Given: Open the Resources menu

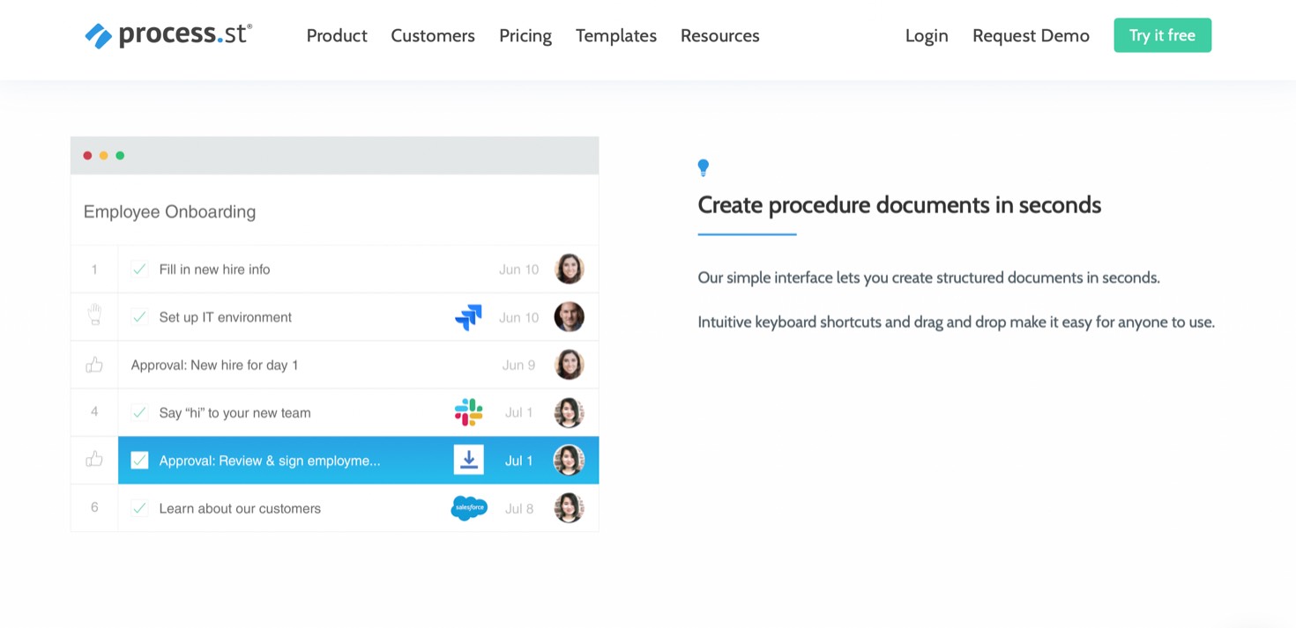Looking at the screenshot, I should 720,35.
